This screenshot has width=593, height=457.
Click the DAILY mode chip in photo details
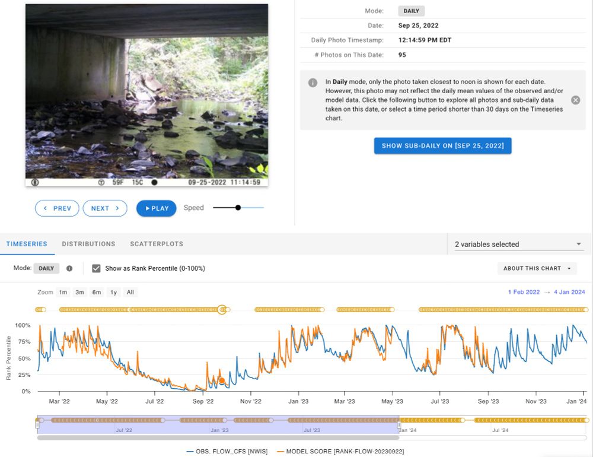click(411, 11)
